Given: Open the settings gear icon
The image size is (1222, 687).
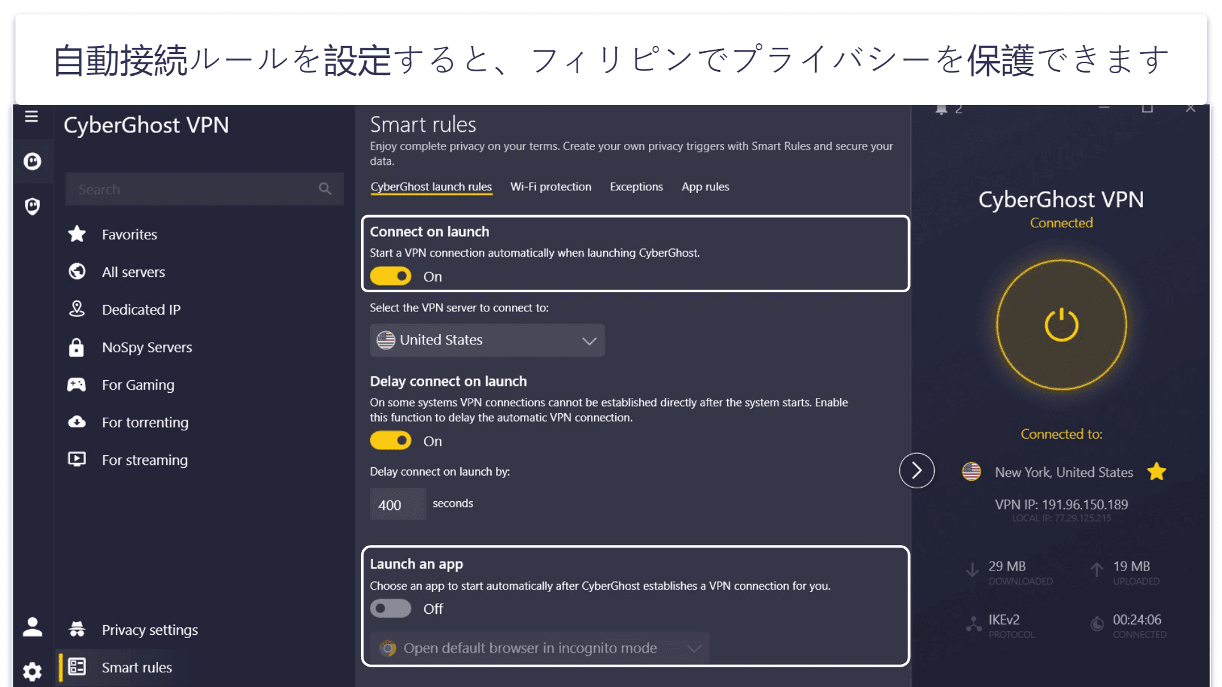Looking at the screenshot, I should pyautogui.click(x=32, y=671).
